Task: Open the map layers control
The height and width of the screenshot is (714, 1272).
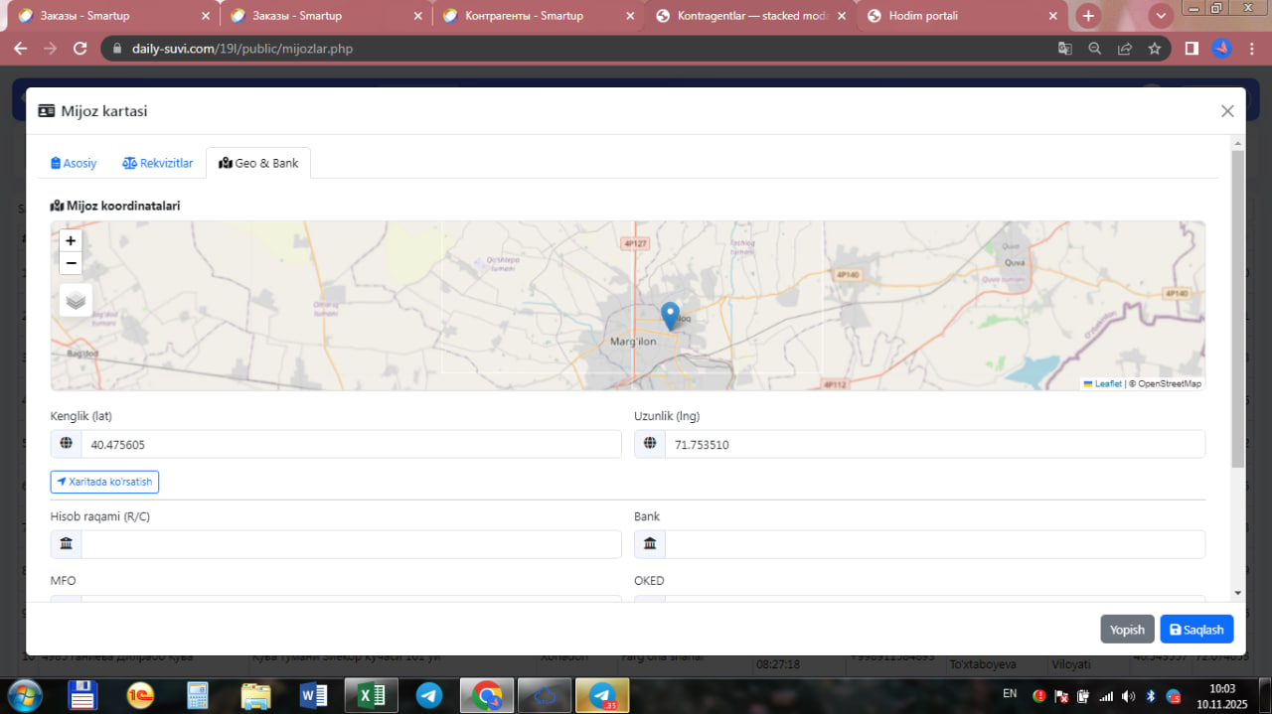Action: click(x=76, y=300)
